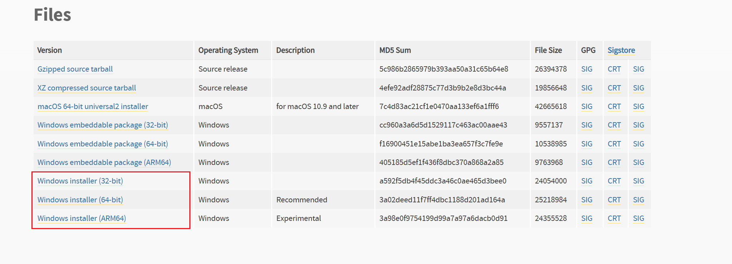Select MD5 sum 3a02deed11f7ff4dbc1188d201ad164a
Viewport: 732px width, 264px height.
coord(442,200)
